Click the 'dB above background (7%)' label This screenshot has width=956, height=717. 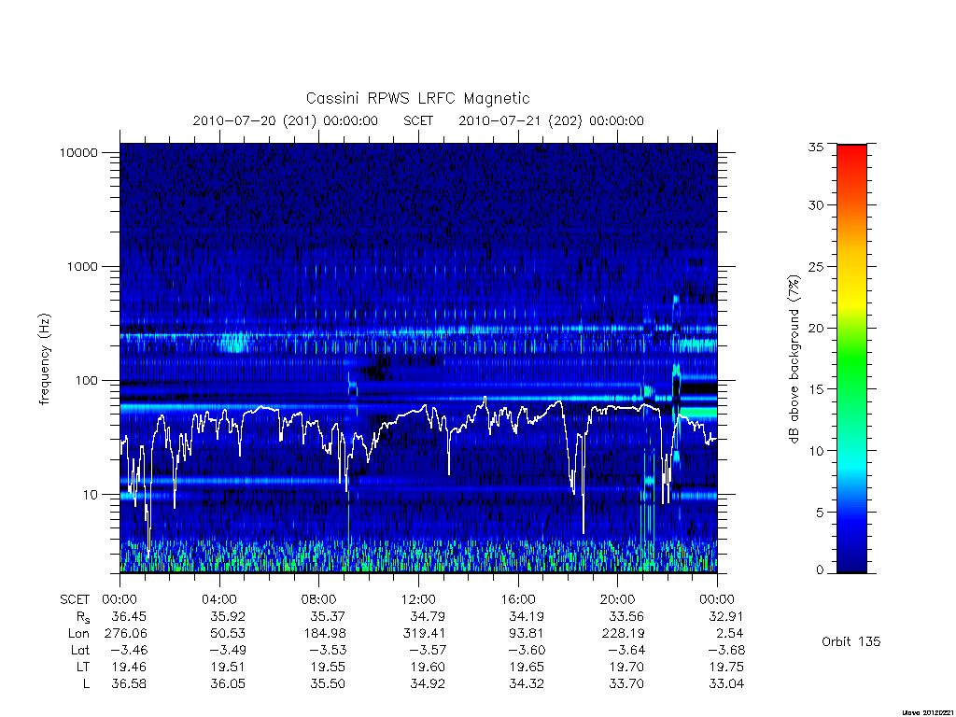[x=794, y=359]
